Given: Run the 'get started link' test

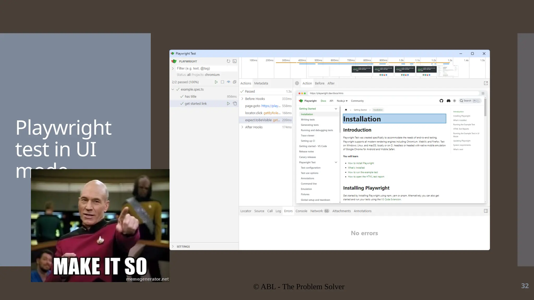Looking at the screenshot, I should point(228,104).
